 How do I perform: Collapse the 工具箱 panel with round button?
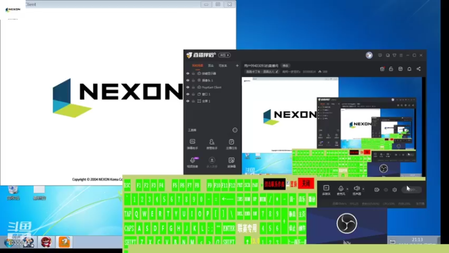[x=235, y=130]
